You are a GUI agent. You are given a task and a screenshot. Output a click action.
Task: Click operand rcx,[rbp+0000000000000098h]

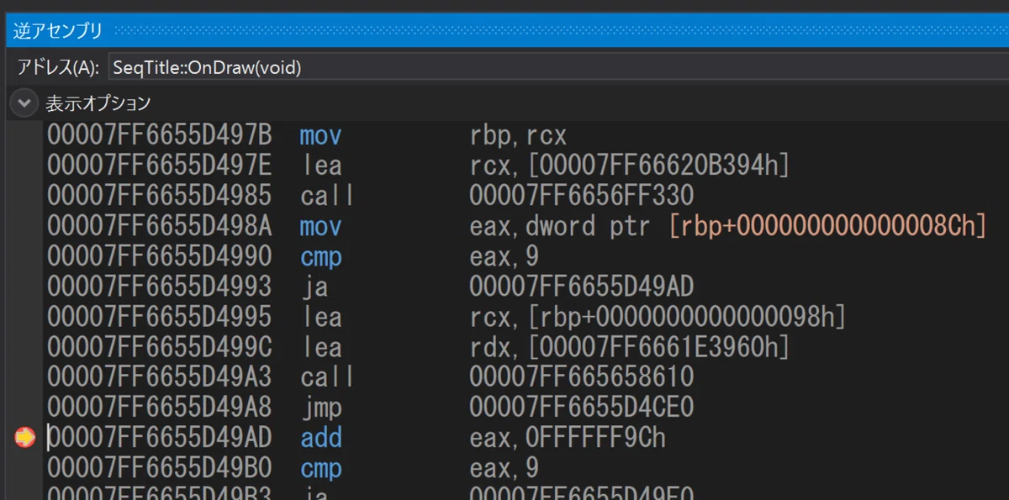pos(658,317)
